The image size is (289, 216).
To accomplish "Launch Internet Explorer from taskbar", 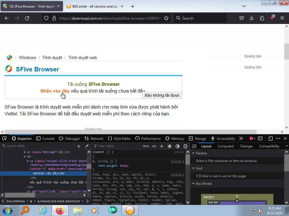I will (43, 210).
